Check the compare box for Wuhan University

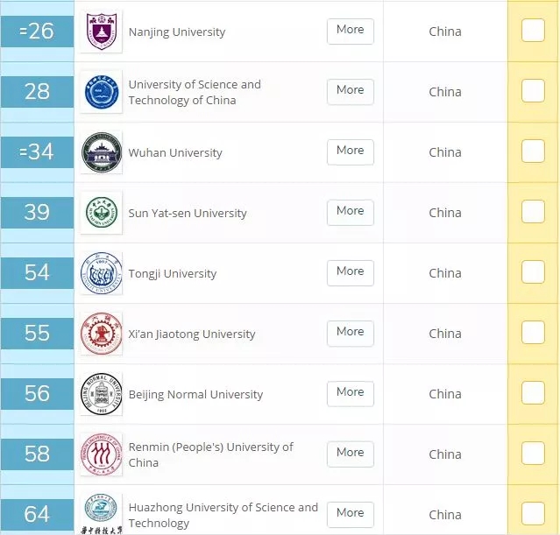pos(533,151)
